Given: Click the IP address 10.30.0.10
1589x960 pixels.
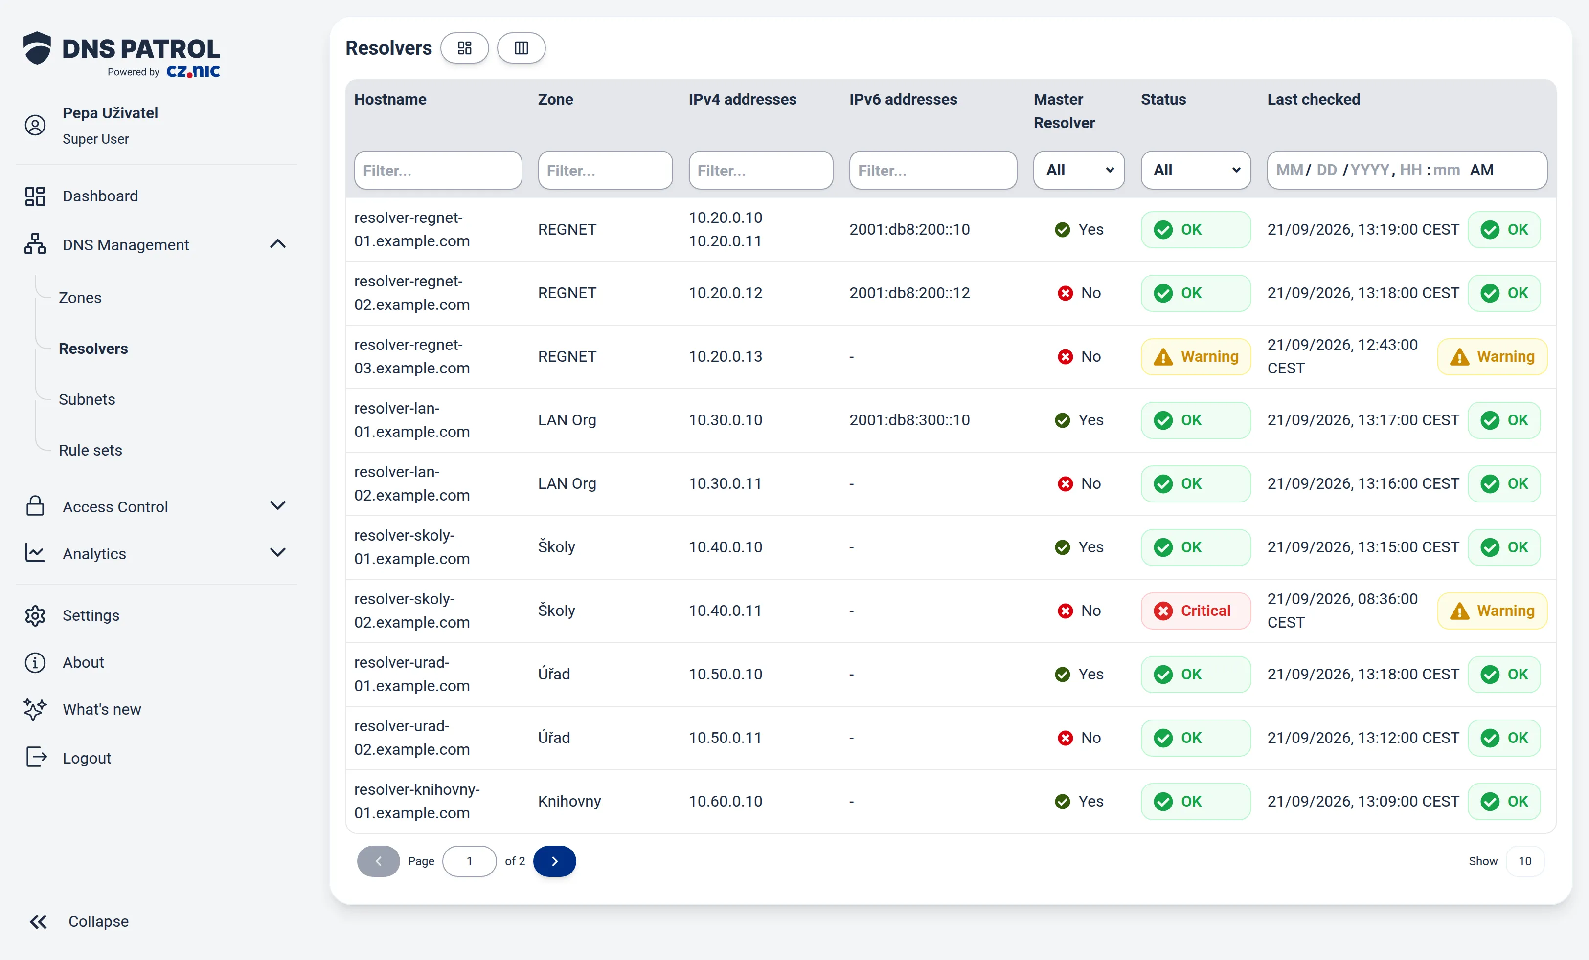Looking at the screenshot, I should pyautogui.click(x=726, y=420).
